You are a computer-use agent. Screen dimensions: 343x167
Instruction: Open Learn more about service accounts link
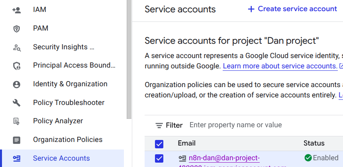[x=280, y=66]
